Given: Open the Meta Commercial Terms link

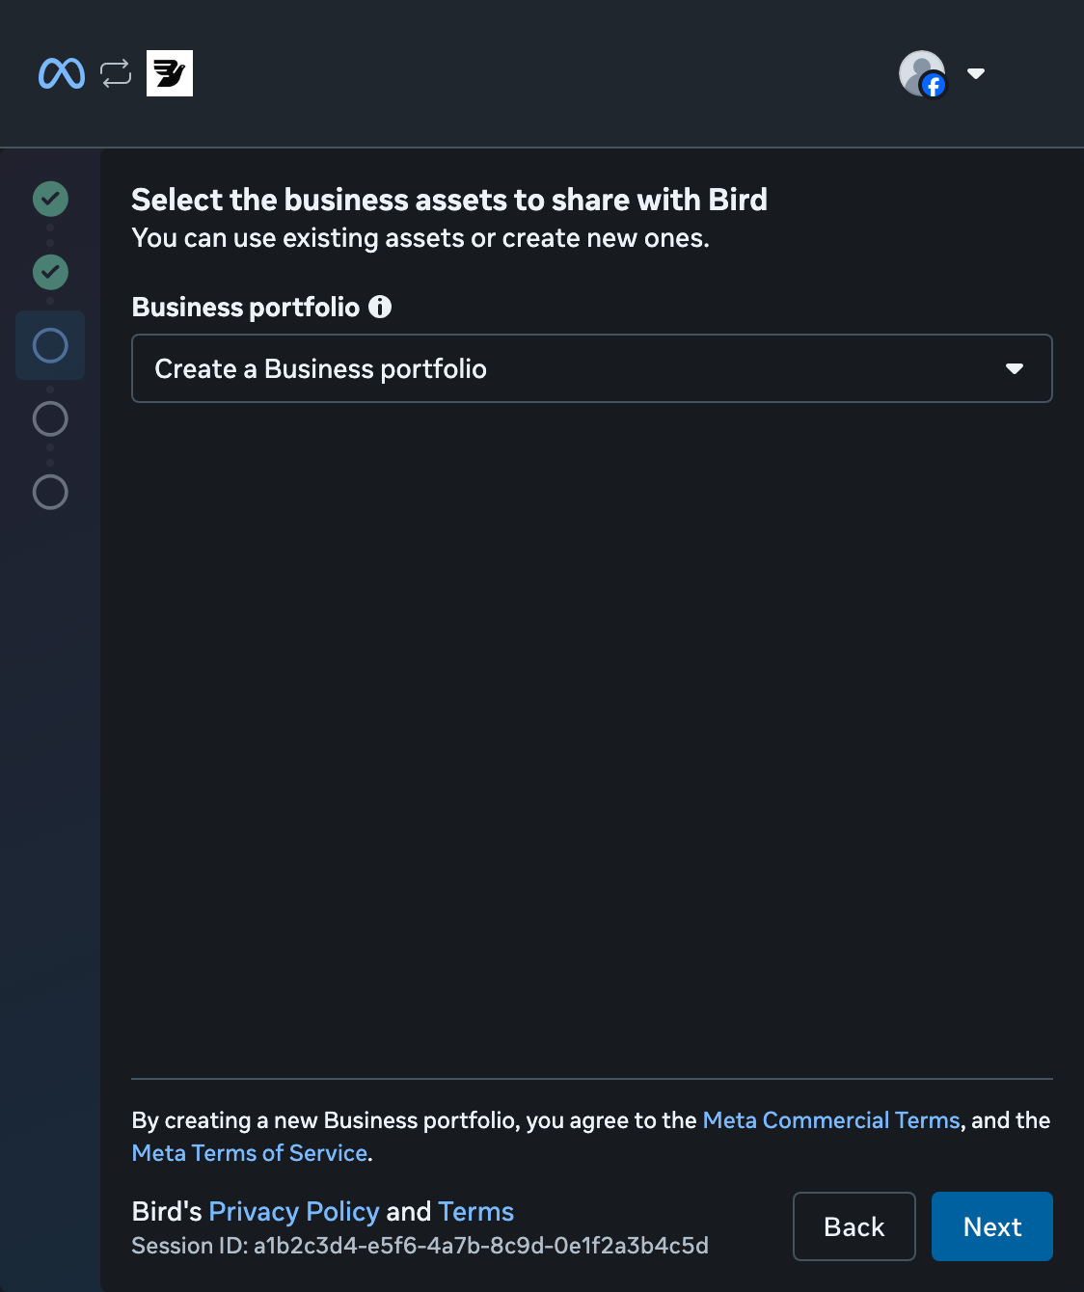Looking at the screenshot, I should [831, 1120].
